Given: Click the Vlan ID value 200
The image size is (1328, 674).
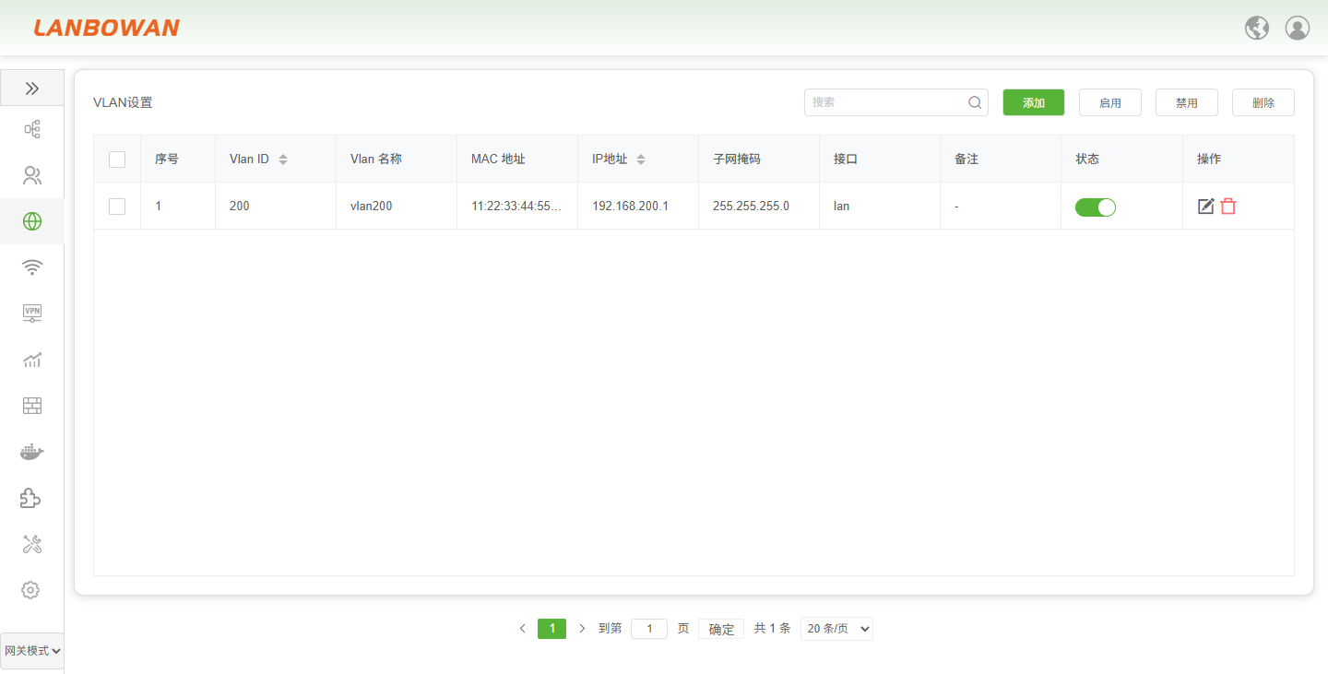Looking at the screenshot, I should [x=240, y=207].
